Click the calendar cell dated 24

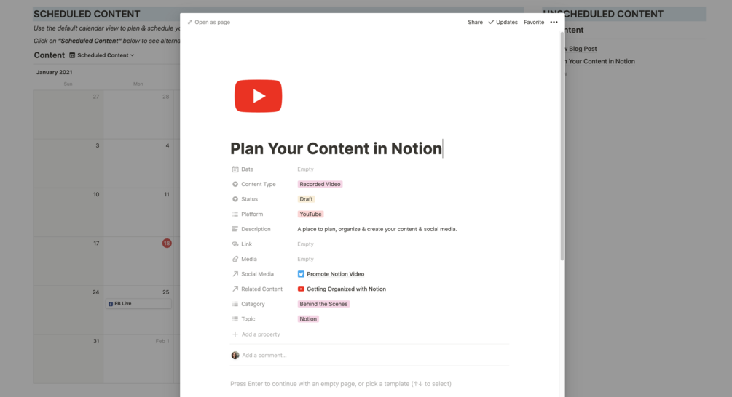click(68, 310)
